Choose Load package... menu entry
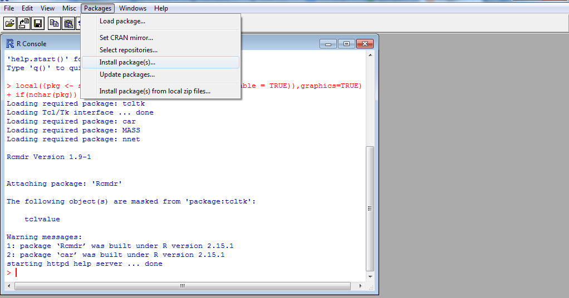 (x=160, y=21)
